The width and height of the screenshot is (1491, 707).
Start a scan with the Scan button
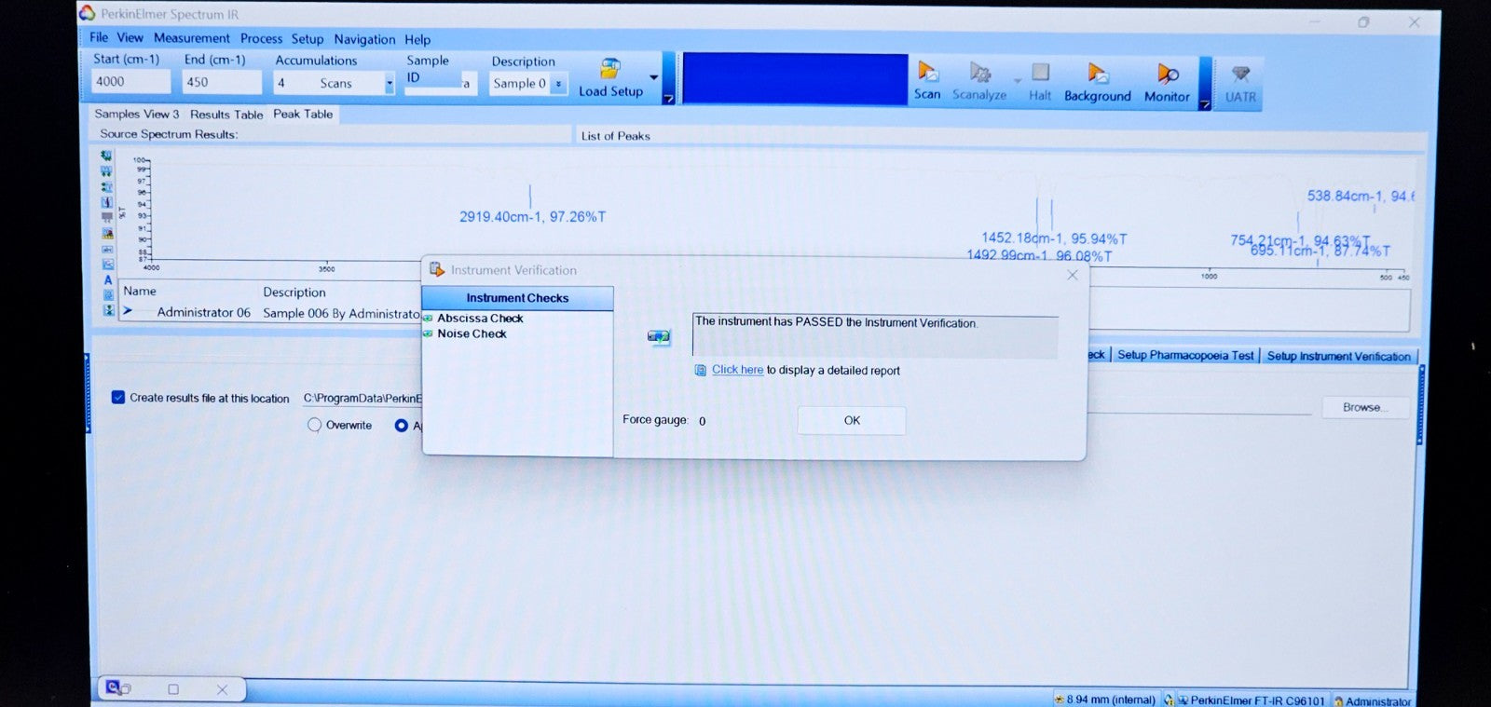click(x=927, y=79)
